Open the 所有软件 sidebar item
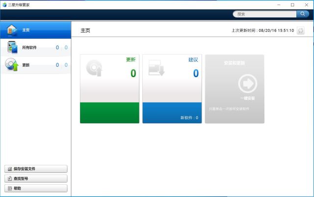Screen dimensions: 314x197 click(x=36, y=48)
